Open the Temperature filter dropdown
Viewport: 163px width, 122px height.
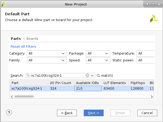(x=145, y=53)
